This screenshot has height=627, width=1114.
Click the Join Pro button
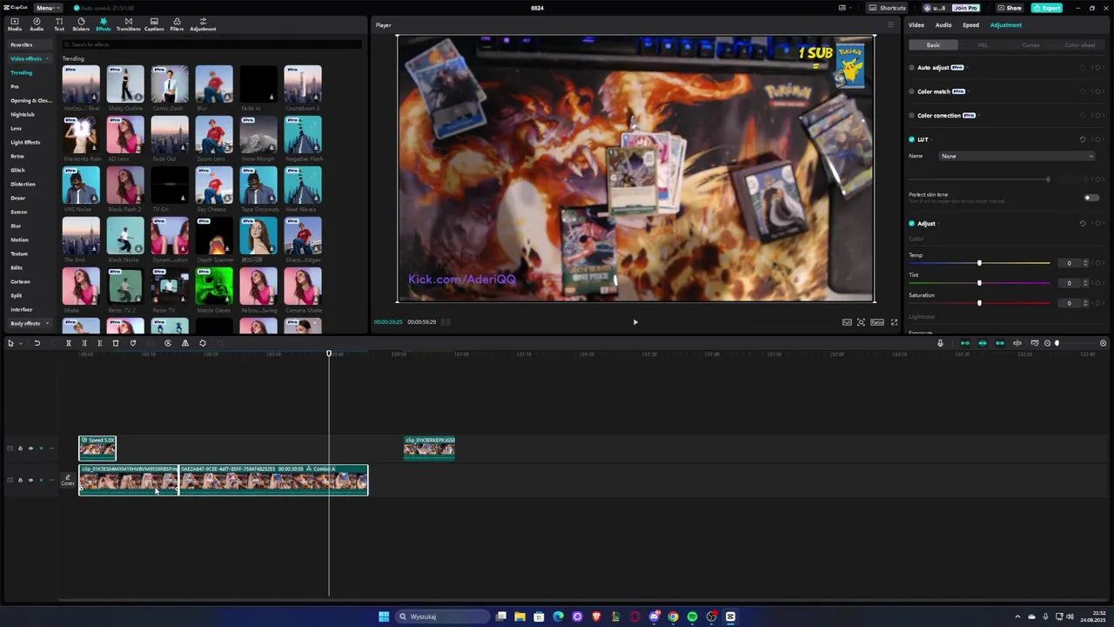[x=965, y=8]
